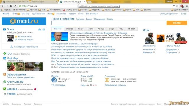
Task: Switch to the Спорт news tab
Action: (x=81, y=29)
